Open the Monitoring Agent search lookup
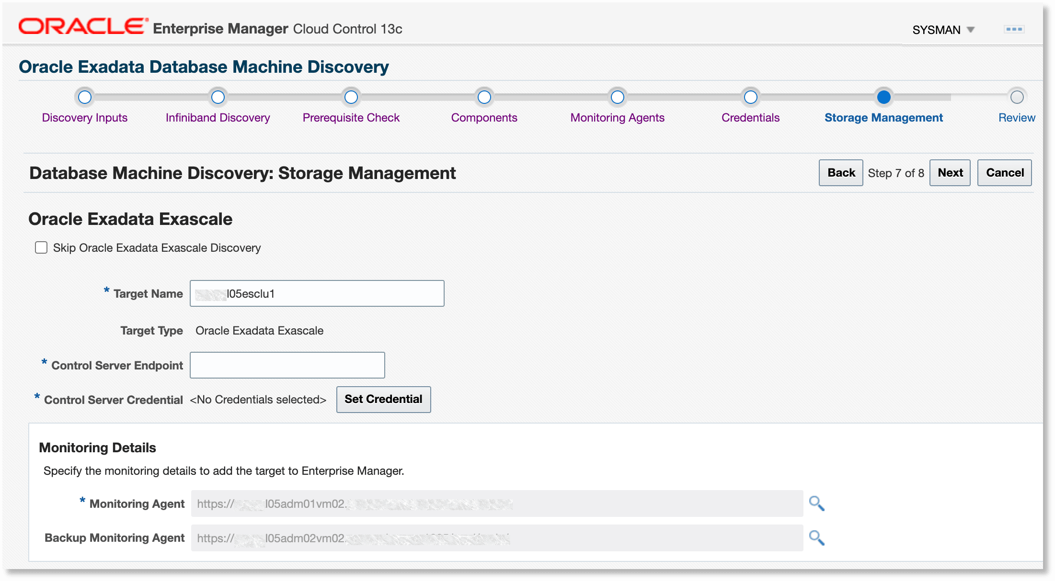The width and height of the screenshot is (1055, 581). click(x=817, y=503)
